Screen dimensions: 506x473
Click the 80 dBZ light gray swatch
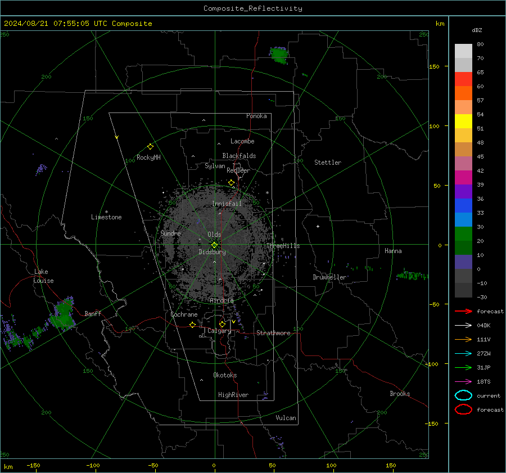(463, 51)
